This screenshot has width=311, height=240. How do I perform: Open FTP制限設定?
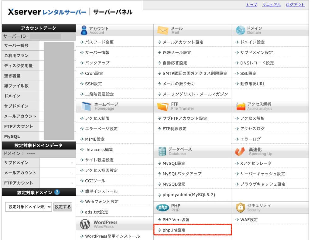coord(175,129)
